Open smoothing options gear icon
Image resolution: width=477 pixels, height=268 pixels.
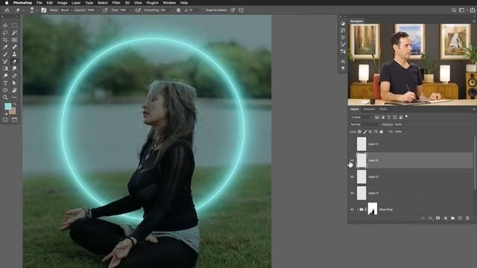pyautogui.click(x=179, y=10)
